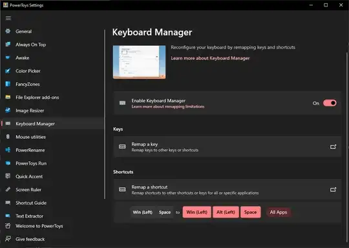The height and width of the screenshot is (248, 349).
Task: Click the General gear icon
Action: point(8,31)
